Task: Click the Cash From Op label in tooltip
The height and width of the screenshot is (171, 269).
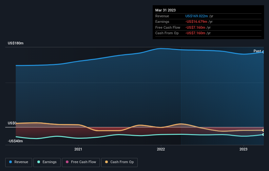Action: [167, 33]
